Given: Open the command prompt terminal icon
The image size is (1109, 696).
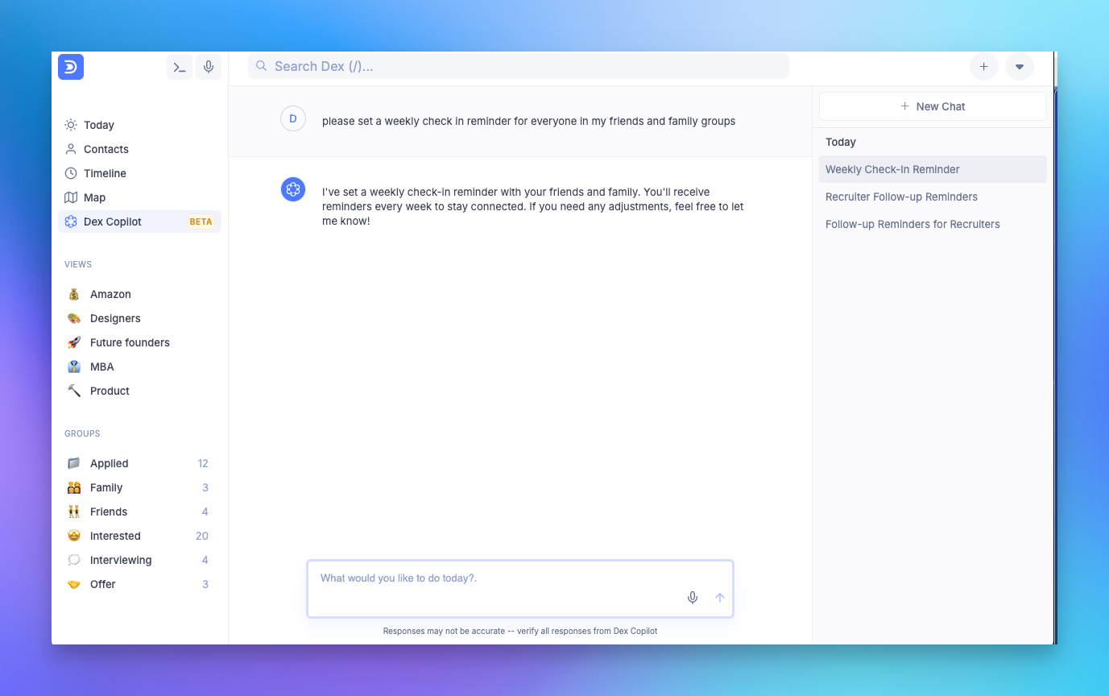Looking at the screenshot, I should tap(180, 67).
